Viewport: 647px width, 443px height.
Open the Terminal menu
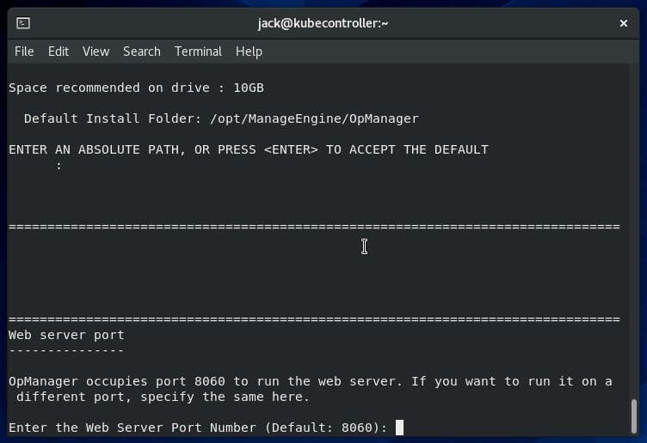point(198,52)
